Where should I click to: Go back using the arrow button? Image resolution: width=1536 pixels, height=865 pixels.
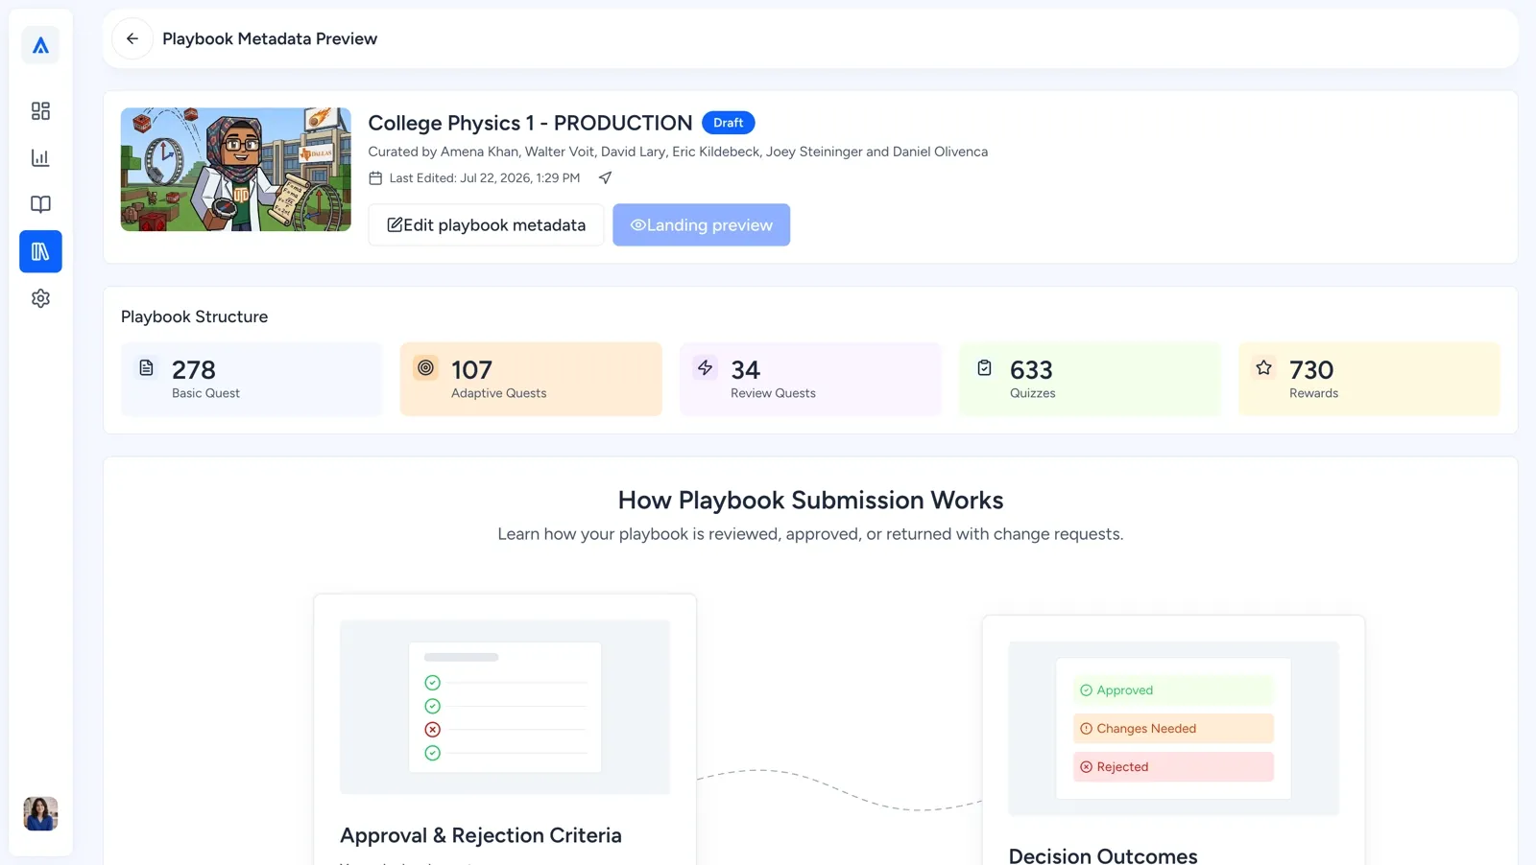pyautogui.click(x=132, y=38)
